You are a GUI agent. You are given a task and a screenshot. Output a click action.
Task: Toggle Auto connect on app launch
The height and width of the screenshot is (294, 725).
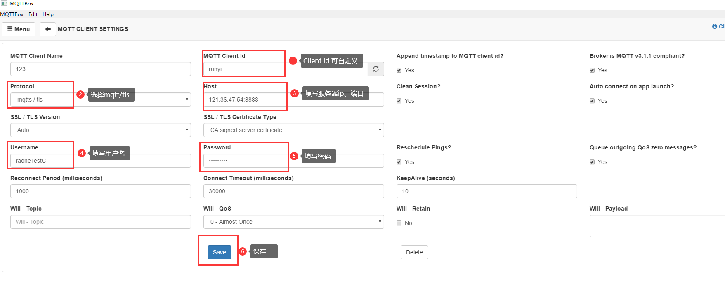[592, 101]
